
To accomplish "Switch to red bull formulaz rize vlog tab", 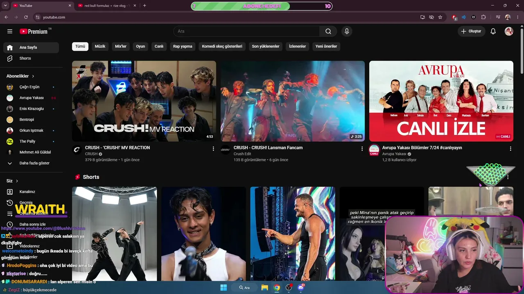I will [106, 6].
